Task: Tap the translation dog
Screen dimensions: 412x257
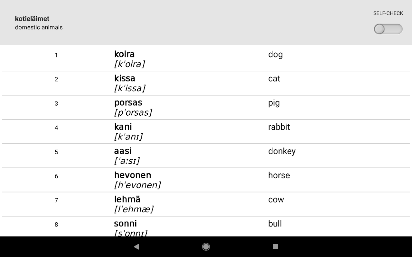Action: click(x=276, y=54)
